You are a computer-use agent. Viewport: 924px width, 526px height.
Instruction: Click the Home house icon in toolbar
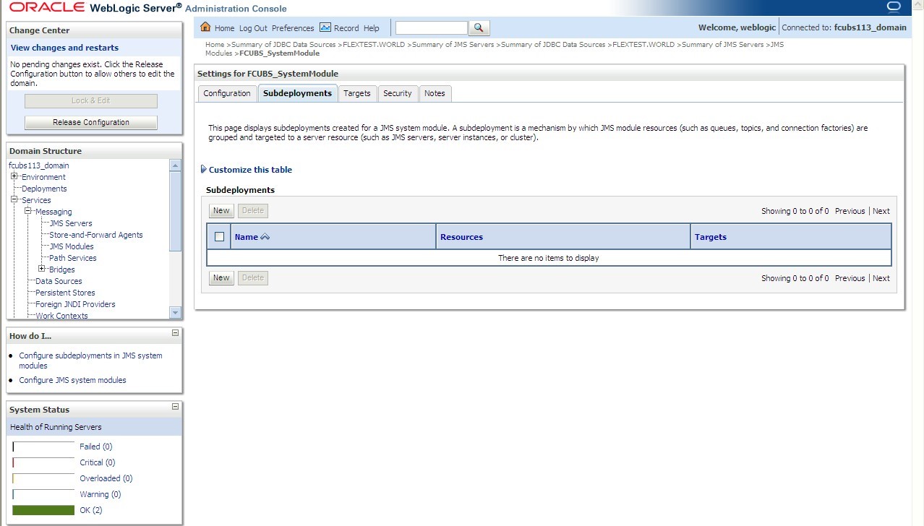click(205, 27)
